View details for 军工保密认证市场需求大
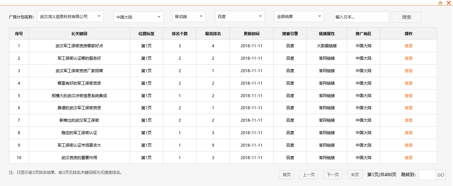Viewport: 453px width, 186px height. 409,145
